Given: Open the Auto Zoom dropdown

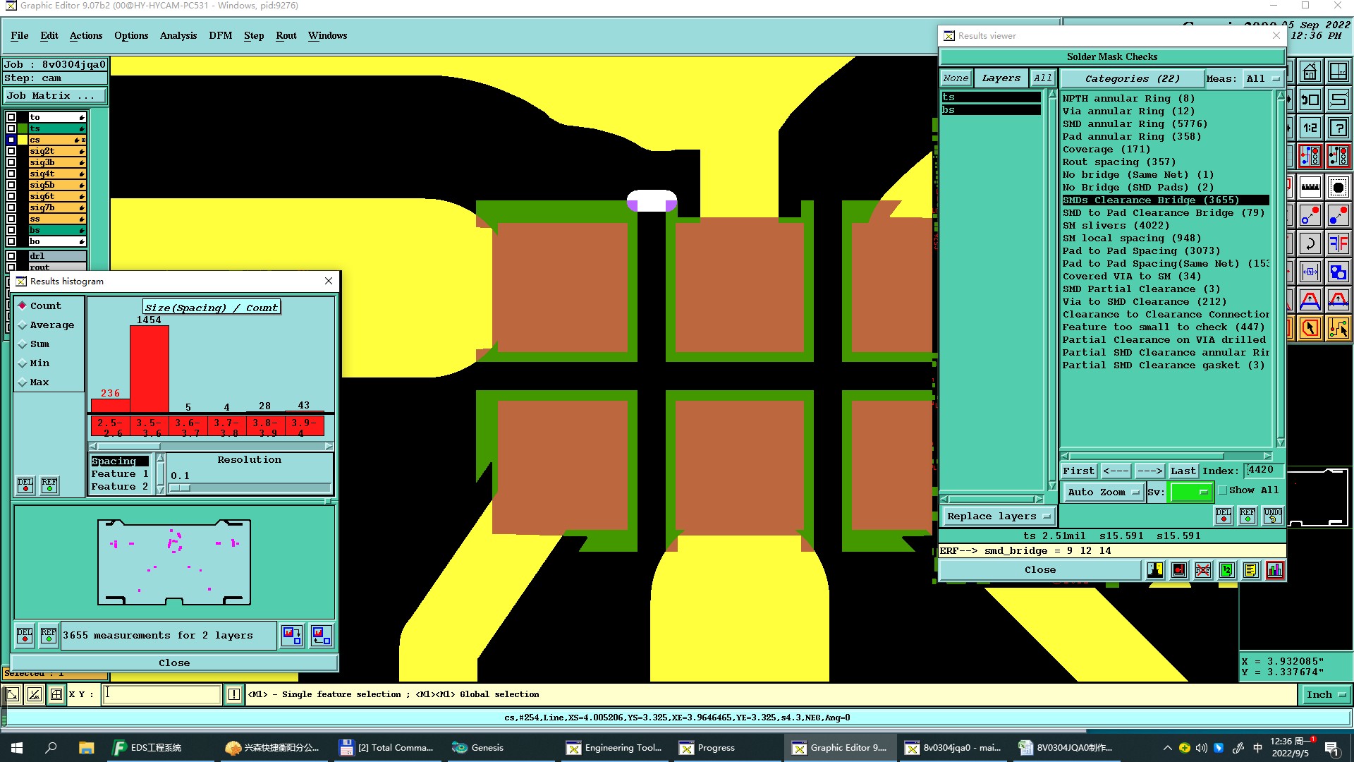Looking at the screenshot, I should click(x=1102, y=492).
